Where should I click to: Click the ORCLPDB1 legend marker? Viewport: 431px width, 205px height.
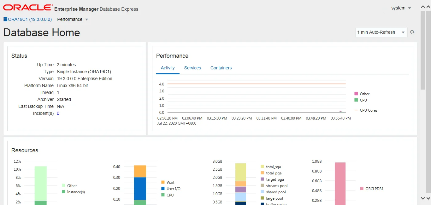(x=362, y=189)
